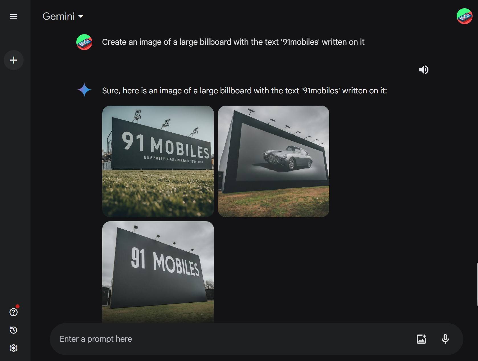Open the 91 MOBILES grass billboard image
This screenshot has height=361, width=478.
click(158, 161)
